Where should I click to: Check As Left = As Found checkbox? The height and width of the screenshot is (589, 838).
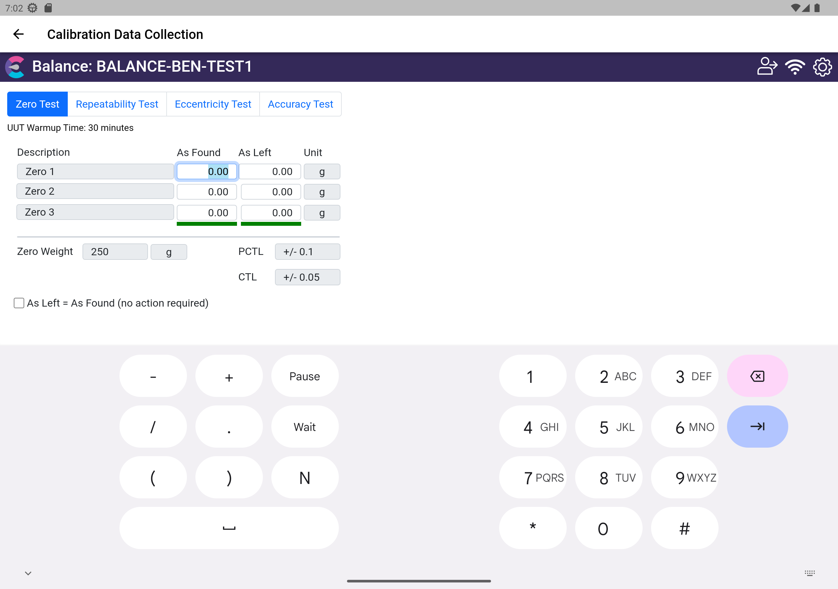pyautogui.click(x=19, y=303)
